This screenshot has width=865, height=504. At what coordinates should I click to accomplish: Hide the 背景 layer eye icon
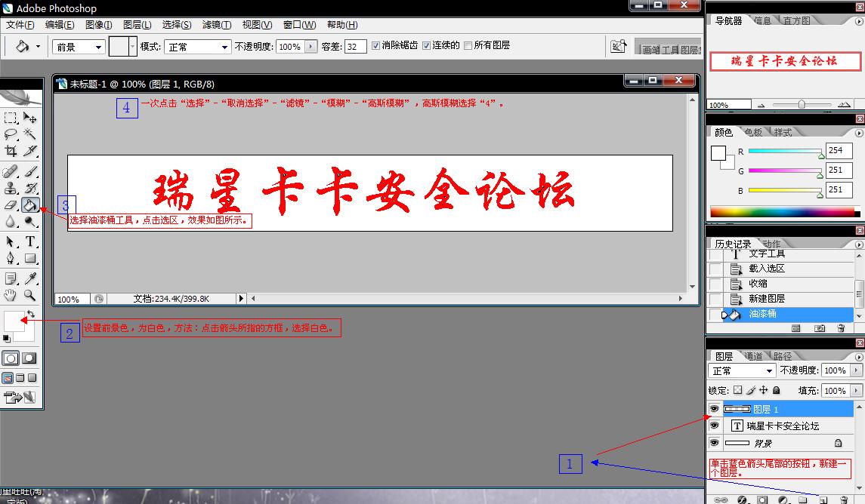[x=715, y=443]
